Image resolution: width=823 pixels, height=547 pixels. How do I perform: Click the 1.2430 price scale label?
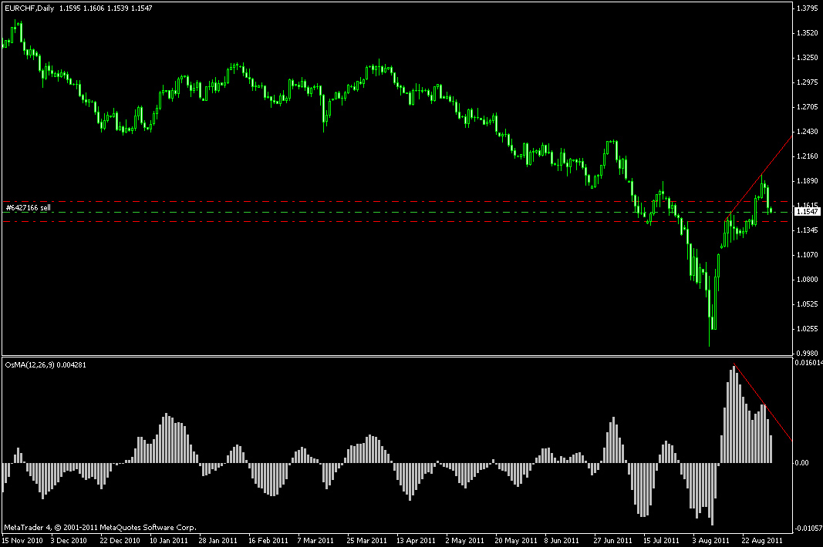coord(808,131)
